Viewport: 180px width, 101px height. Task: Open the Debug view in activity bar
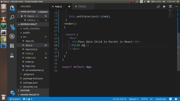[x=12, y=36]
